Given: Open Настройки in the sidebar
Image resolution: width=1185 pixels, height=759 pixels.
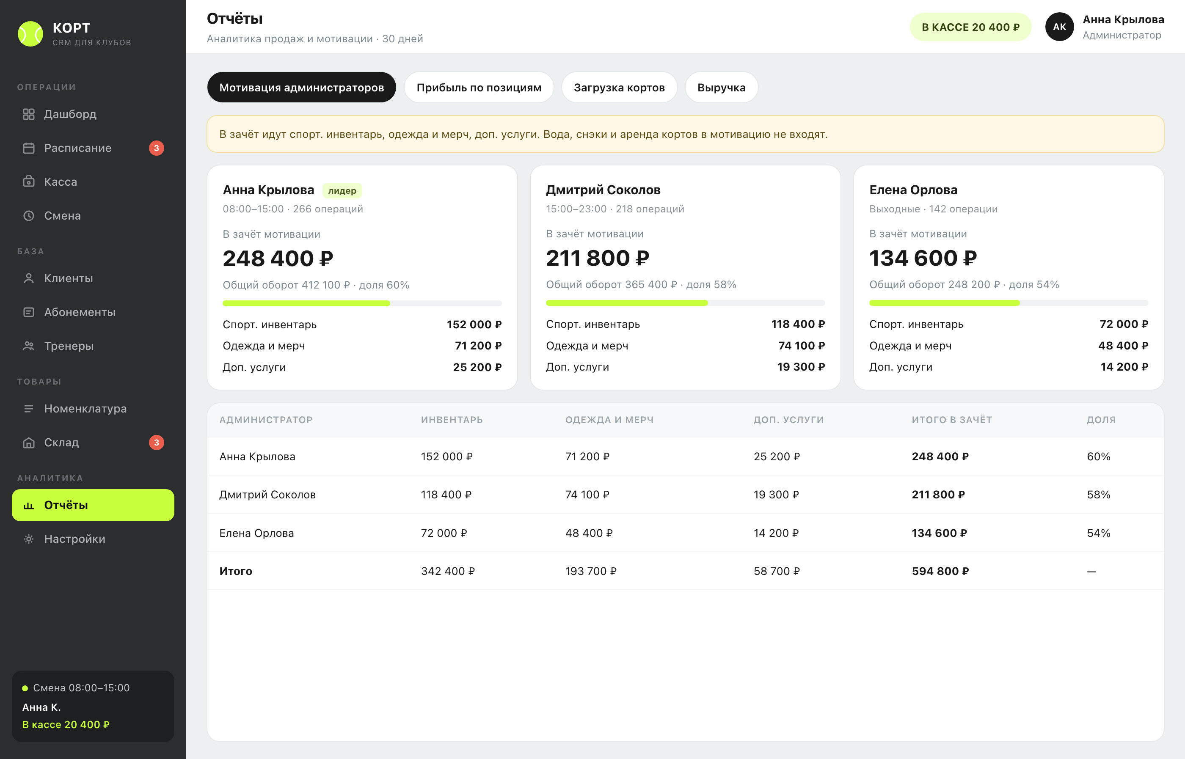Looking at the screenshot, I should pos(93,539).
